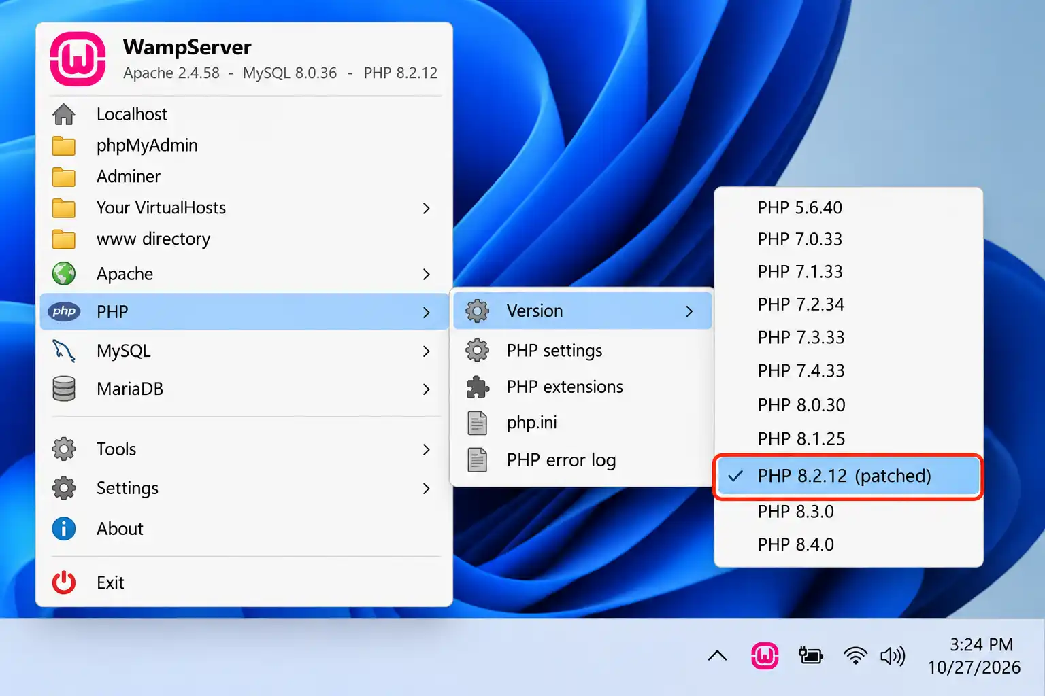This screenshot has width=1045, height=696.
Task: Expand the MySQL submenu arrow
Action: click(427, 351)
